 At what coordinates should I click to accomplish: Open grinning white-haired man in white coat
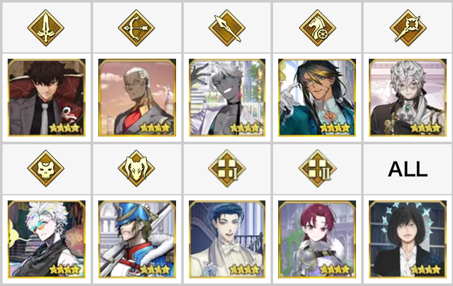coord(227,98)
